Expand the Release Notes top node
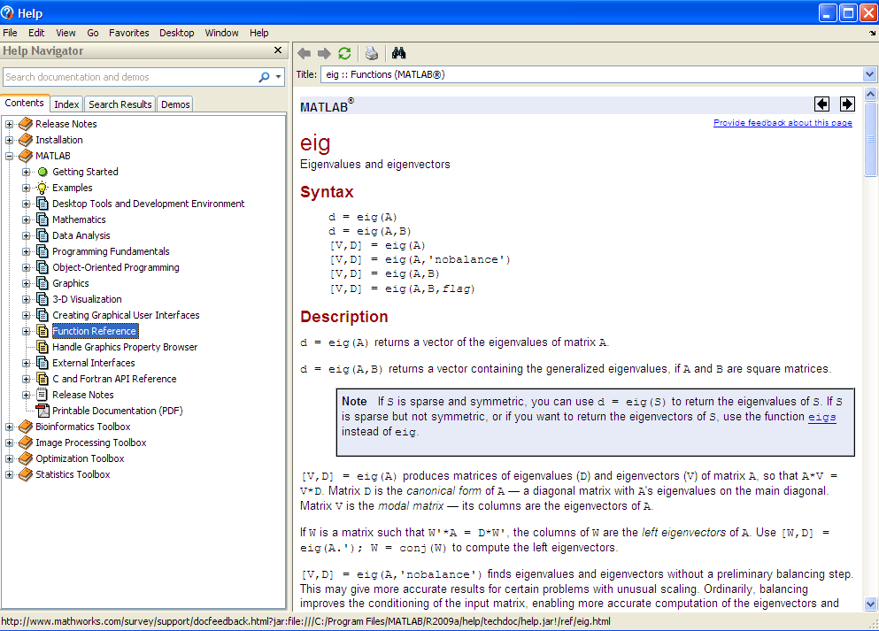879x631 pixels. point(10,124)
